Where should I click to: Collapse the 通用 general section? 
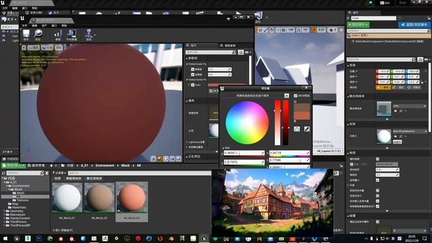[x=187, y=101]
